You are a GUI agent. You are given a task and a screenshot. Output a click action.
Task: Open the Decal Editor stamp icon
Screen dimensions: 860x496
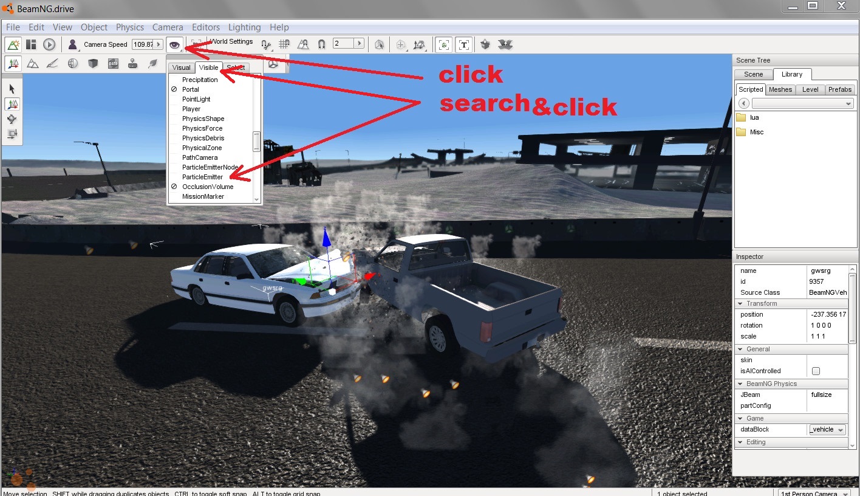coord(133,63)
